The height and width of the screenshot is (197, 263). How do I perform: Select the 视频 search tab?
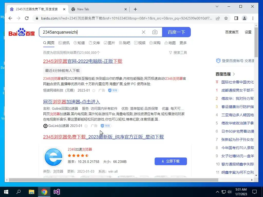[140, 43]
